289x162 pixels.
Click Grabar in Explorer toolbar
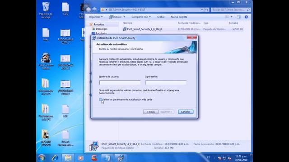pos(161,17)
